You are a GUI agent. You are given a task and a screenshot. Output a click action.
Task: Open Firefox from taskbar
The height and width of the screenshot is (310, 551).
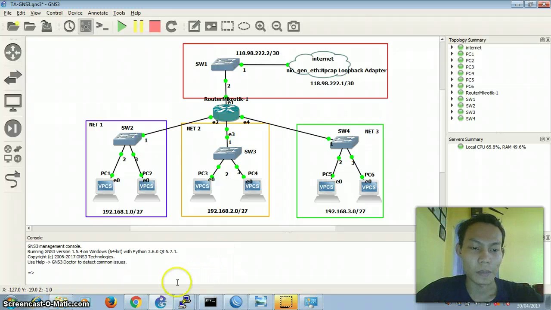[111, 302]
